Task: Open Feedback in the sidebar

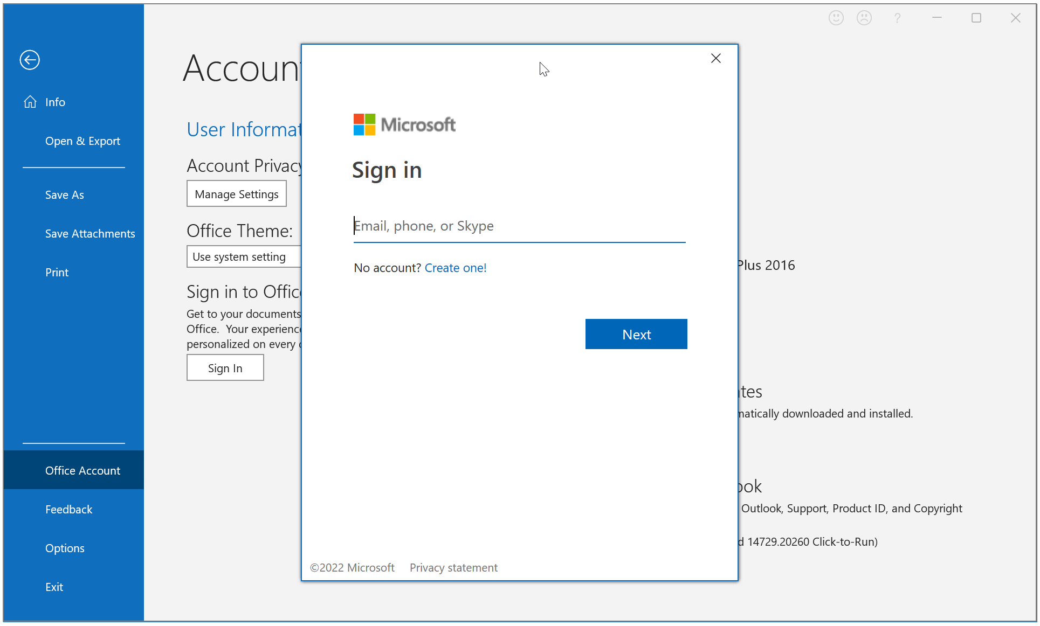Action: click(x=69, y=510)
